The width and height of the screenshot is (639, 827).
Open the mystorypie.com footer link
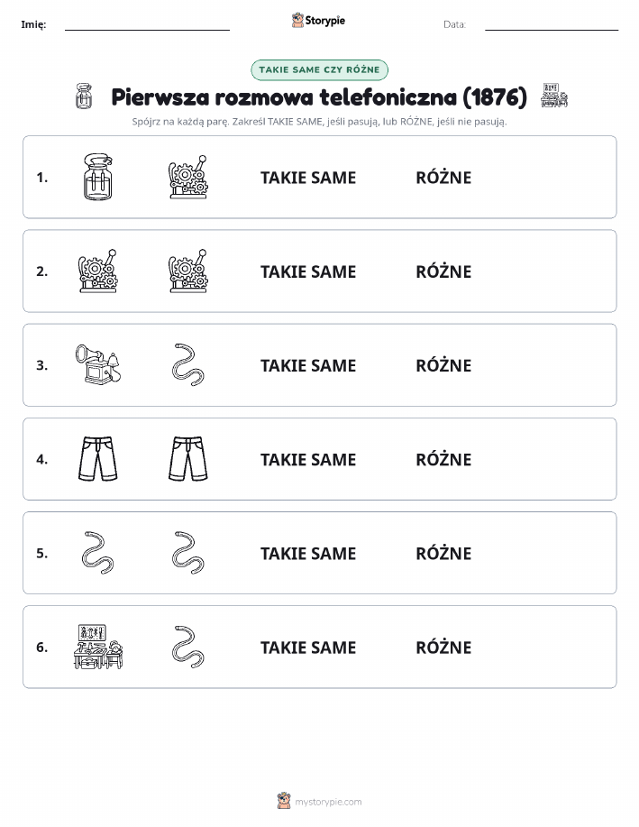328,802
